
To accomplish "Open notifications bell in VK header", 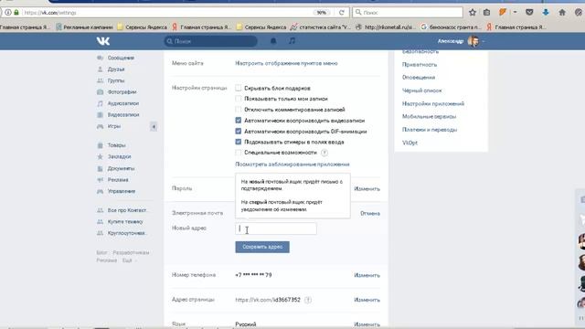I will pyautogui.click(x=273, y=41).
